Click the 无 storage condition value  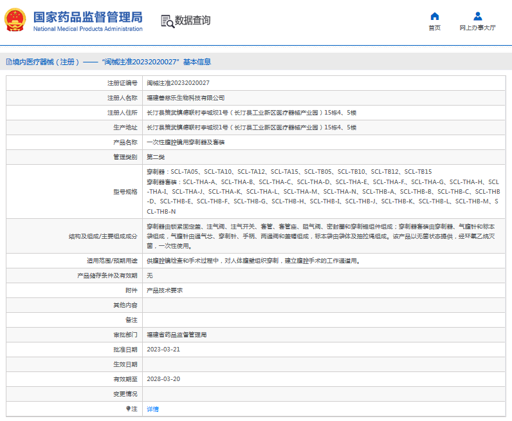coord(150,276)
